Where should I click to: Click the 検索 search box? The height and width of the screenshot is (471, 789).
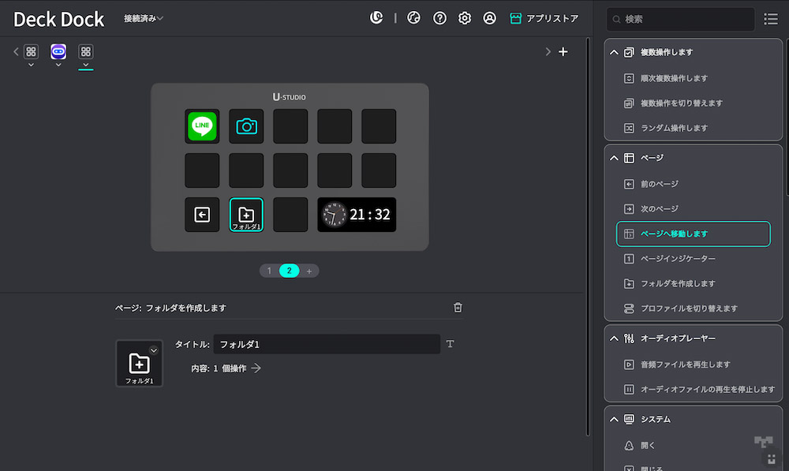coord(680,19)
